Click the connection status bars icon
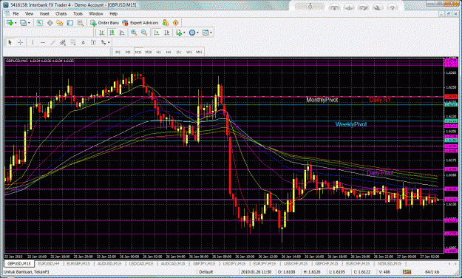 pyautogui.click(x=407, y=272)
